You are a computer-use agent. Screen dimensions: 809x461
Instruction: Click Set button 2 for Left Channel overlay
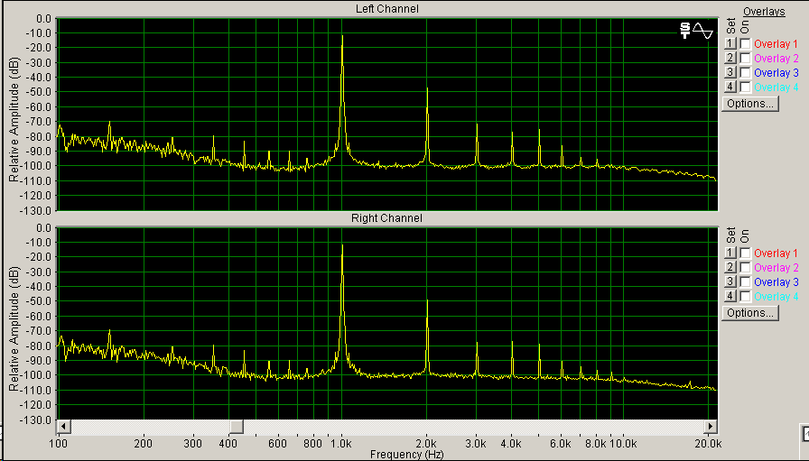[x=730, y=58]
